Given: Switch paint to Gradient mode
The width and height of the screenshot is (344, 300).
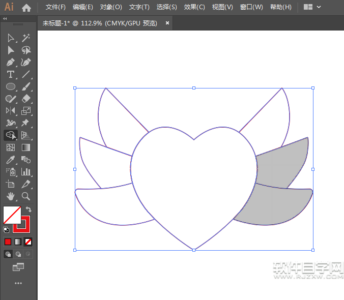Looking at the screenshot, I should pos(18,242).
